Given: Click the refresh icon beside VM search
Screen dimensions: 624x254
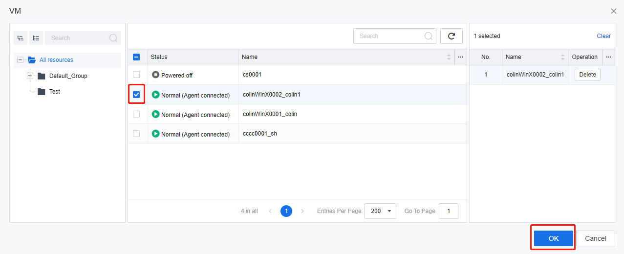Looking at the screenshot, I should click(451, 36).
